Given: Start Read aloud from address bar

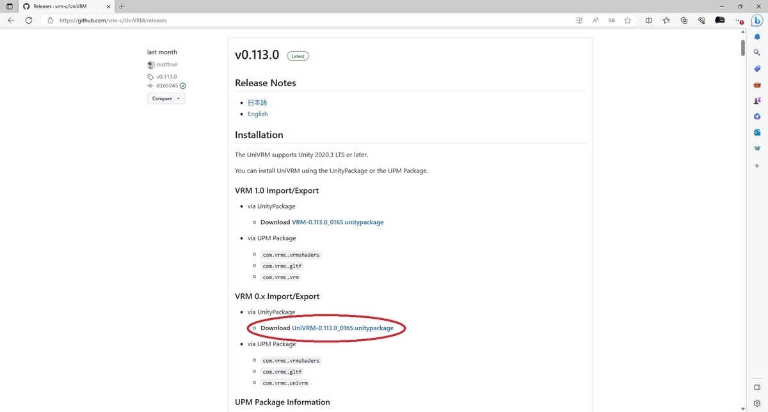Looking at the screenshot, I should (595, 20).
